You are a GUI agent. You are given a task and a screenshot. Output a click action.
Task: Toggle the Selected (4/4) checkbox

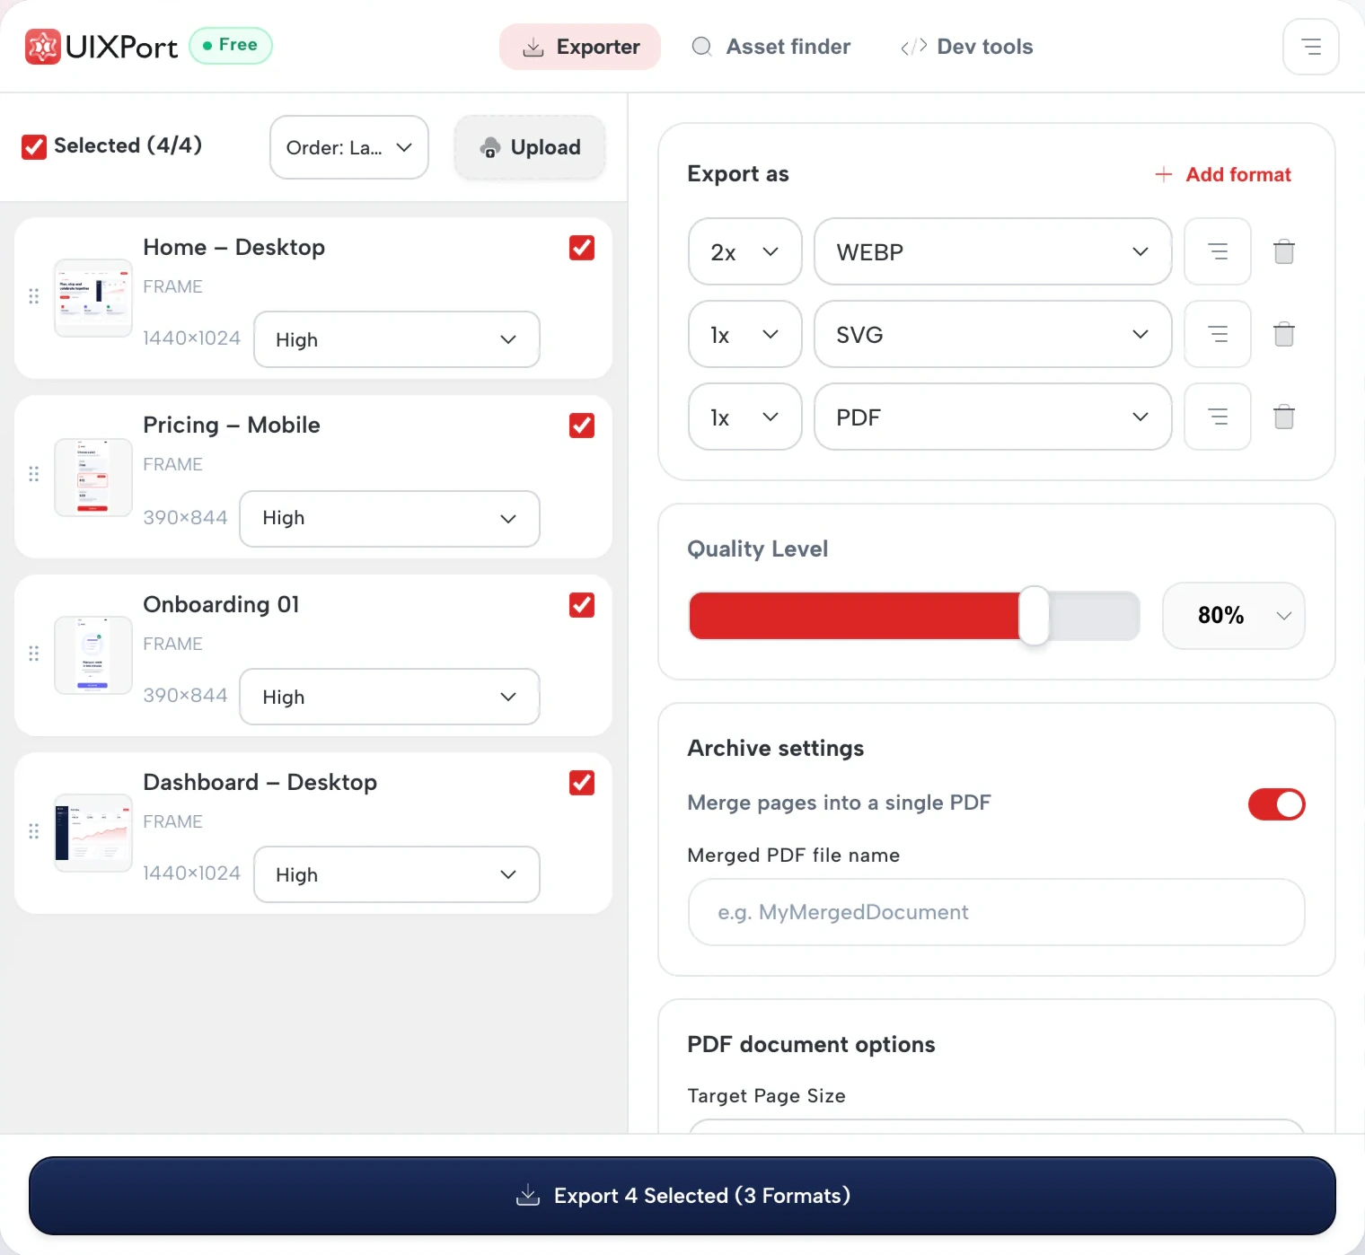[34, 146]
